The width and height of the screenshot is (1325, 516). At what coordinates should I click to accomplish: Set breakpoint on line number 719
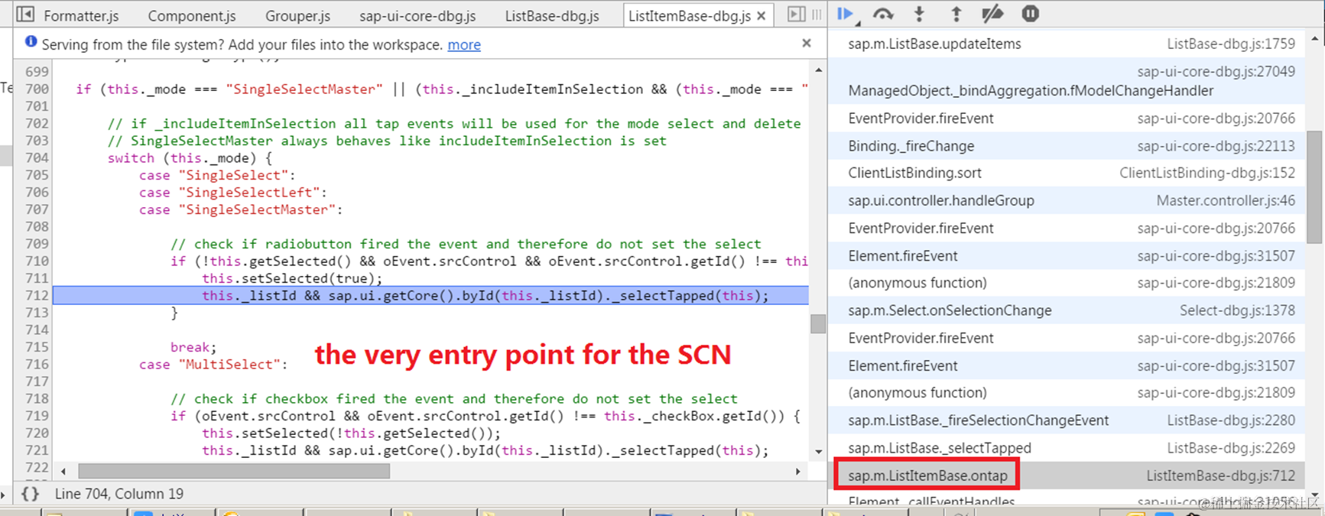[x=37, y=416]
